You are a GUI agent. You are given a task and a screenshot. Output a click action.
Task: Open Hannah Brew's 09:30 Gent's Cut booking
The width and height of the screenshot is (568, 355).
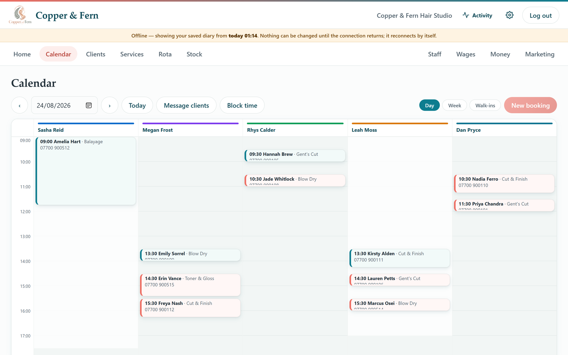(x=295, y=155)
